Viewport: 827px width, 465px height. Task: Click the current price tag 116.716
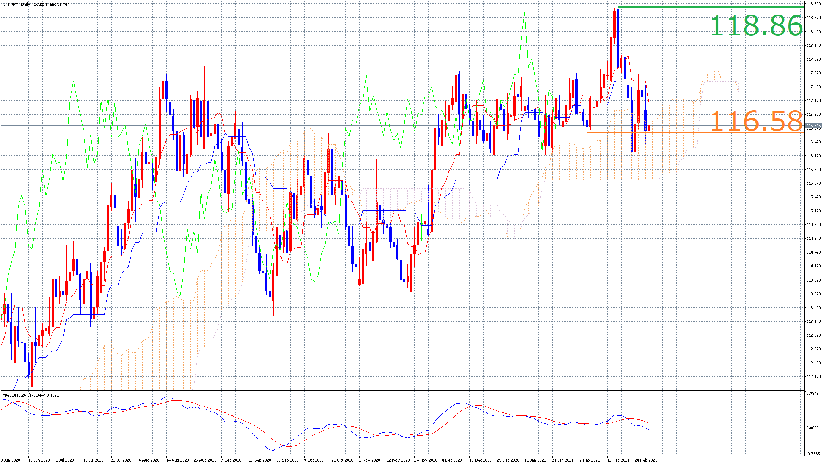click(x=813, y=126)
